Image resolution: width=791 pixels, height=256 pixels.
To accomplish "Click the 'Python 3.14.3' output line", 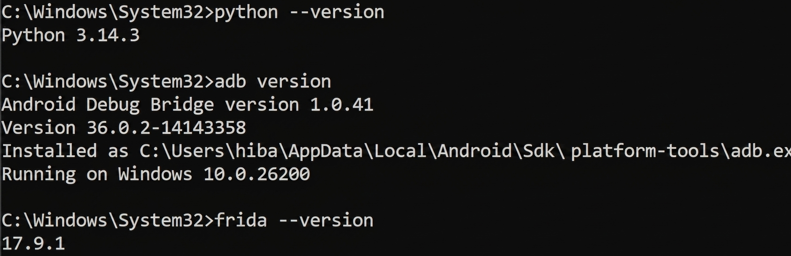I will [x=71, y=35].
